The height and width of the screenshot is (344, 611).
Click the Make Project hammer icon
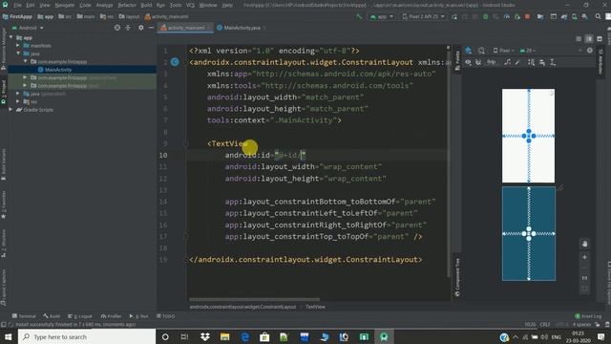click(359, 17)
